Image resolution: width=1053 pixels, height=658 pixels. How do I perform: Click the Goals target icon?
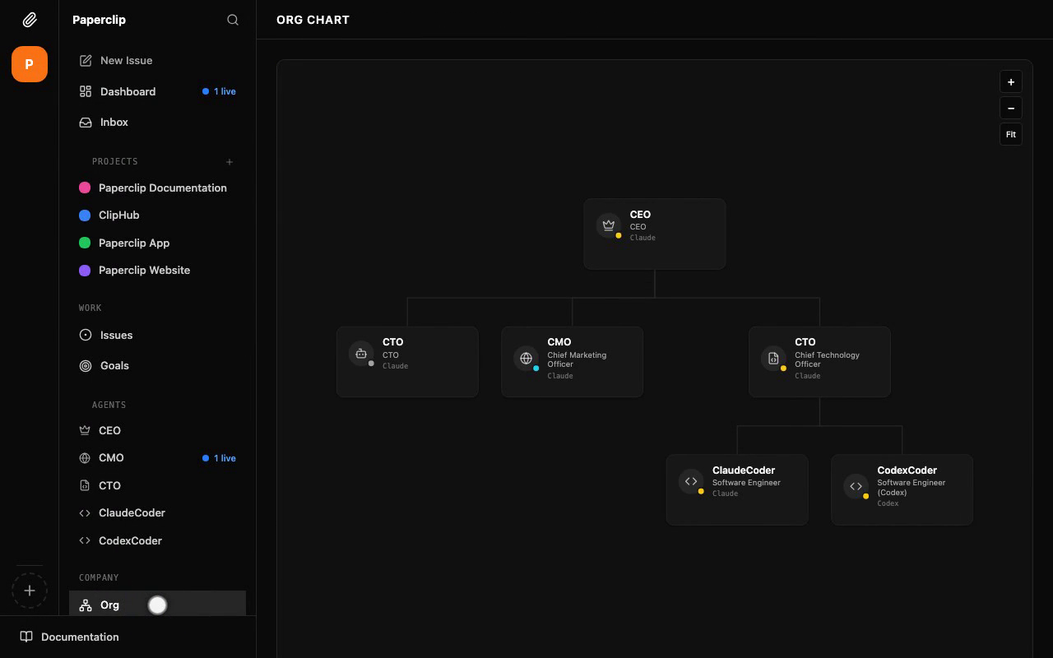(x=86, y=365)
